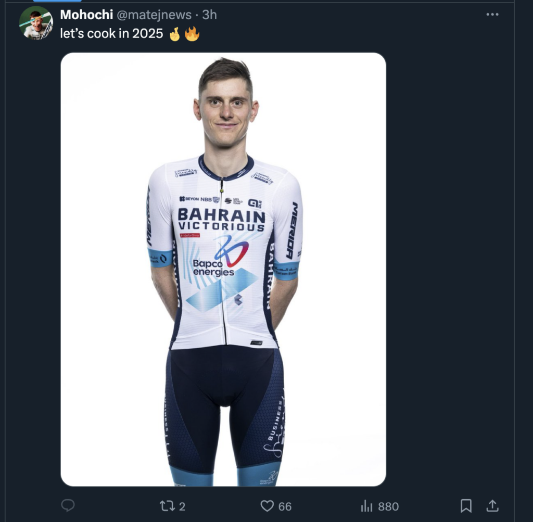Click the repost arrows icon

point(166,506)
